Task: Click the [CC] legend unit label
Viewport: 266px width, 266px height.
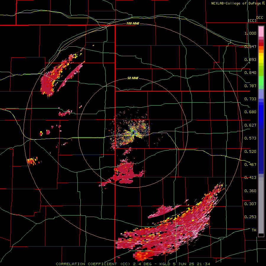Action: [x=252, y=20]
